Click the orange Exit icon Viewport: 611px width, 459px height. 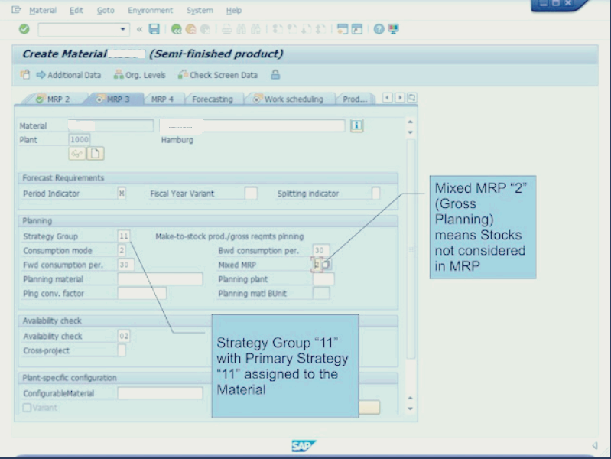190,29
